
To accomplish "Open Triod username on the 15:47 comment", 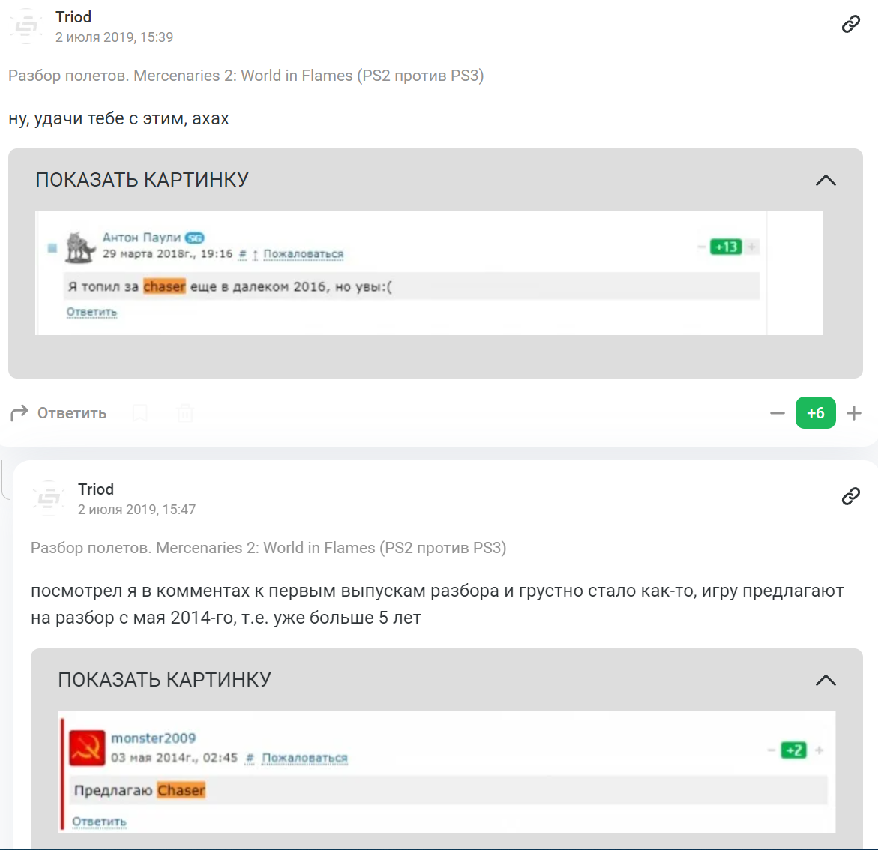I will [96, 489].
